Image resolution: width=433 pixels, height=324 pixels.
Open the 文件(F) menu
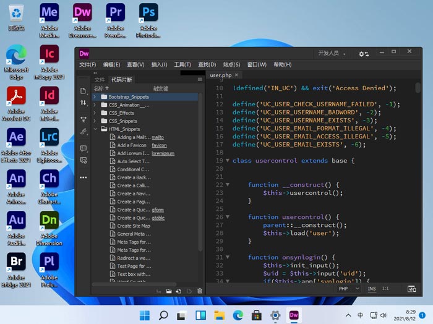(88, 64)
